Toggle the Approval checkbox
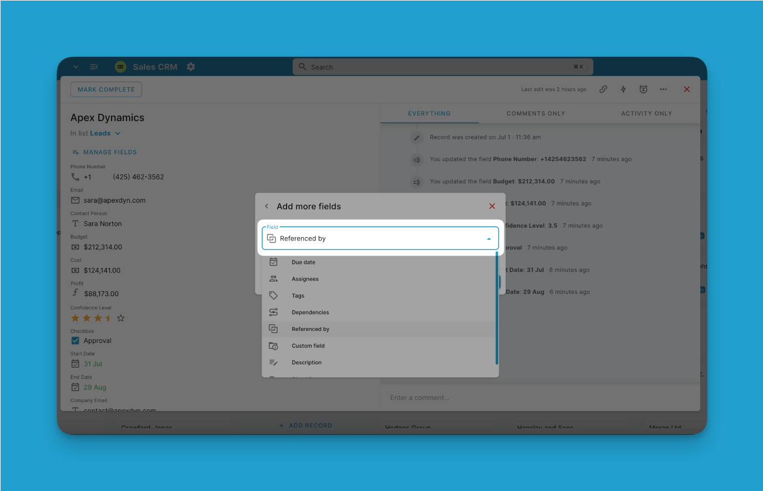The width and height of the screenshot is (763, 491). (76, 340)
